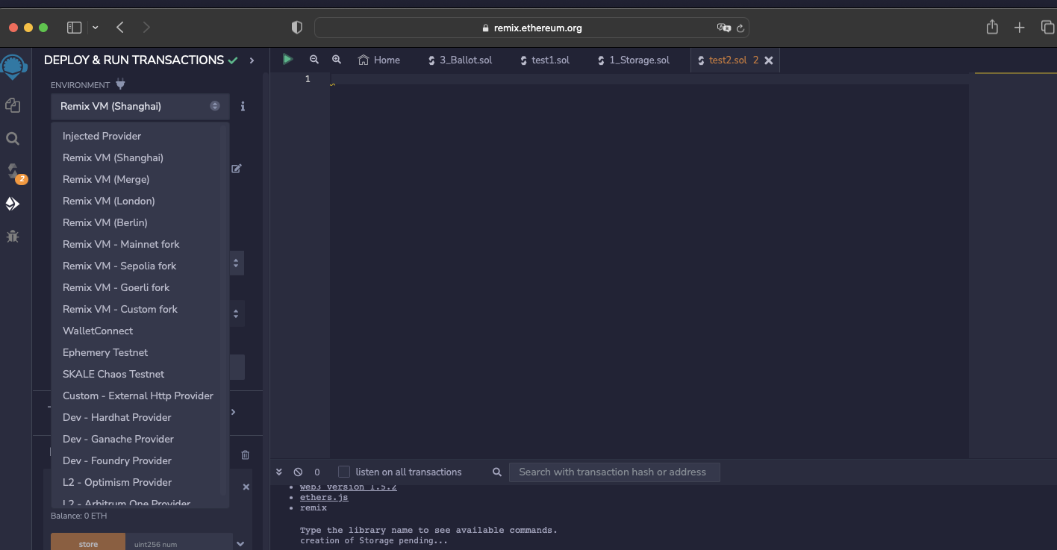
Task: Select Remix VM (Berlin) option
Action: [x=140, y=222]
